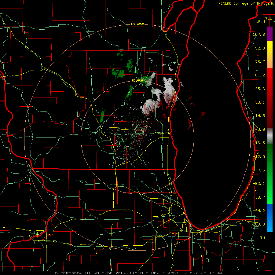Click the VEL legend title
Image resolution: width=275 pixels, height=275 pixels.
269,18
